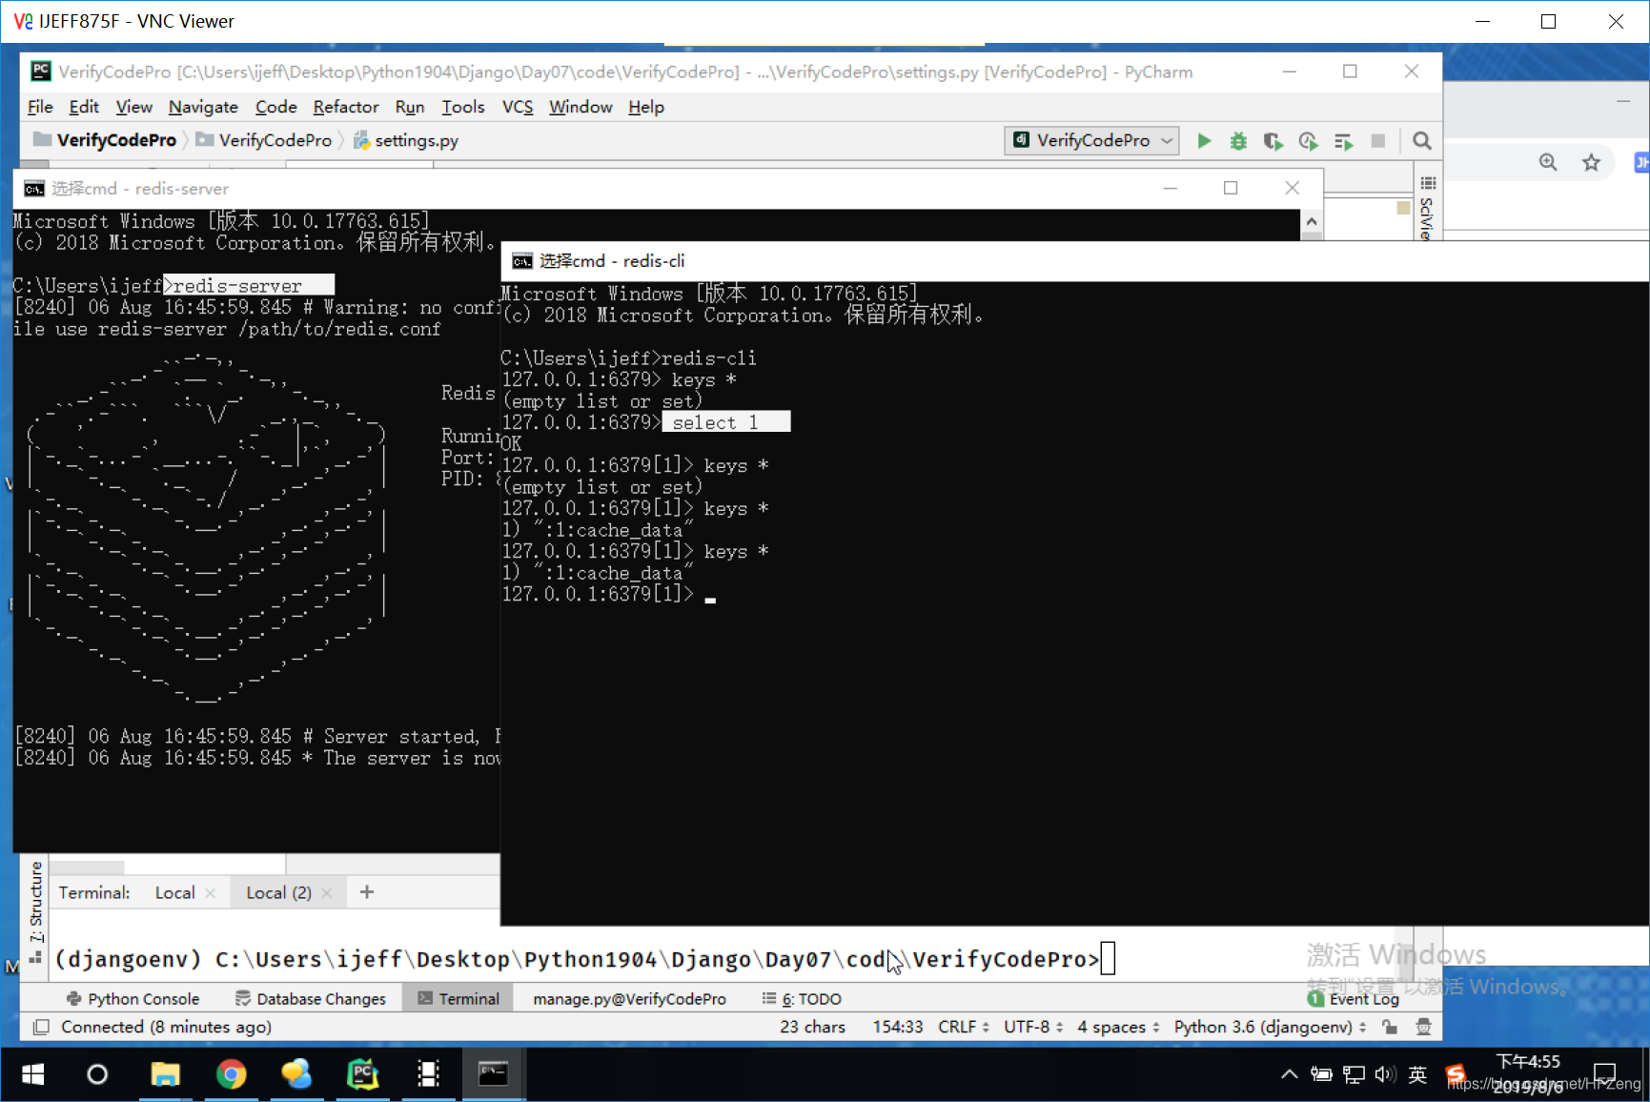The height and width of the screenshot is (1102, 1650).
Task: Open the View menu
Action: tap(133, 107)
